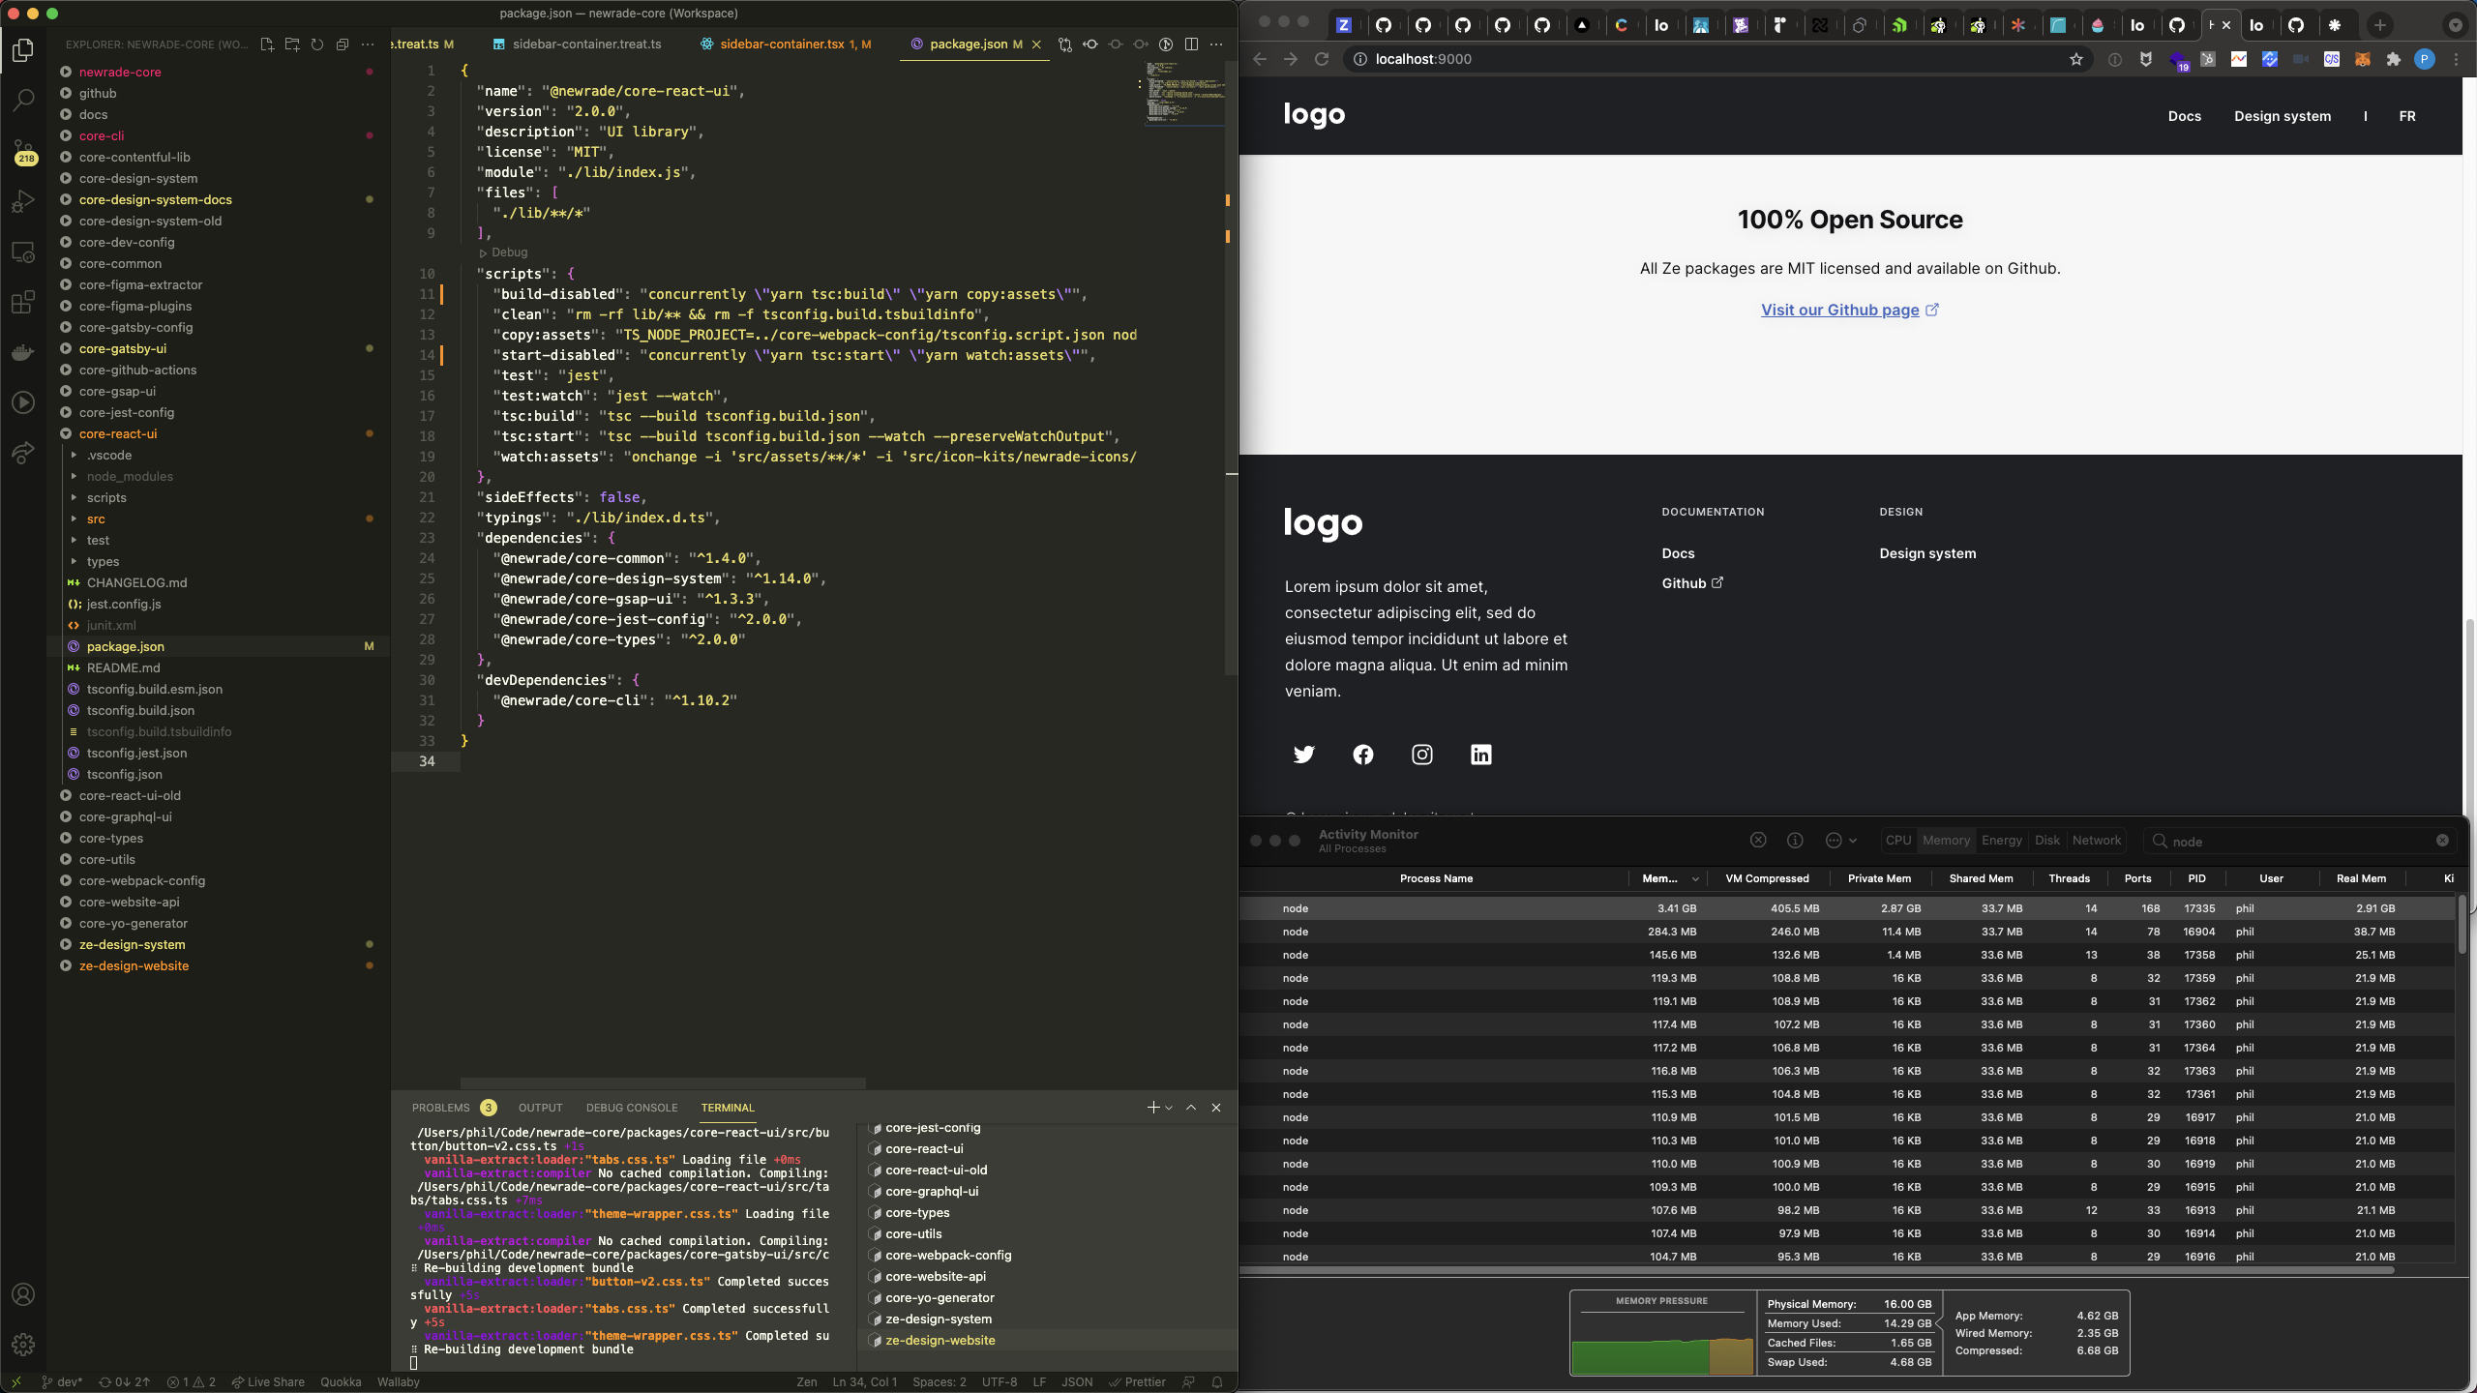Switch to the OUTPUT tab in the panel

pyautogui.click(x=540, y=1108)
